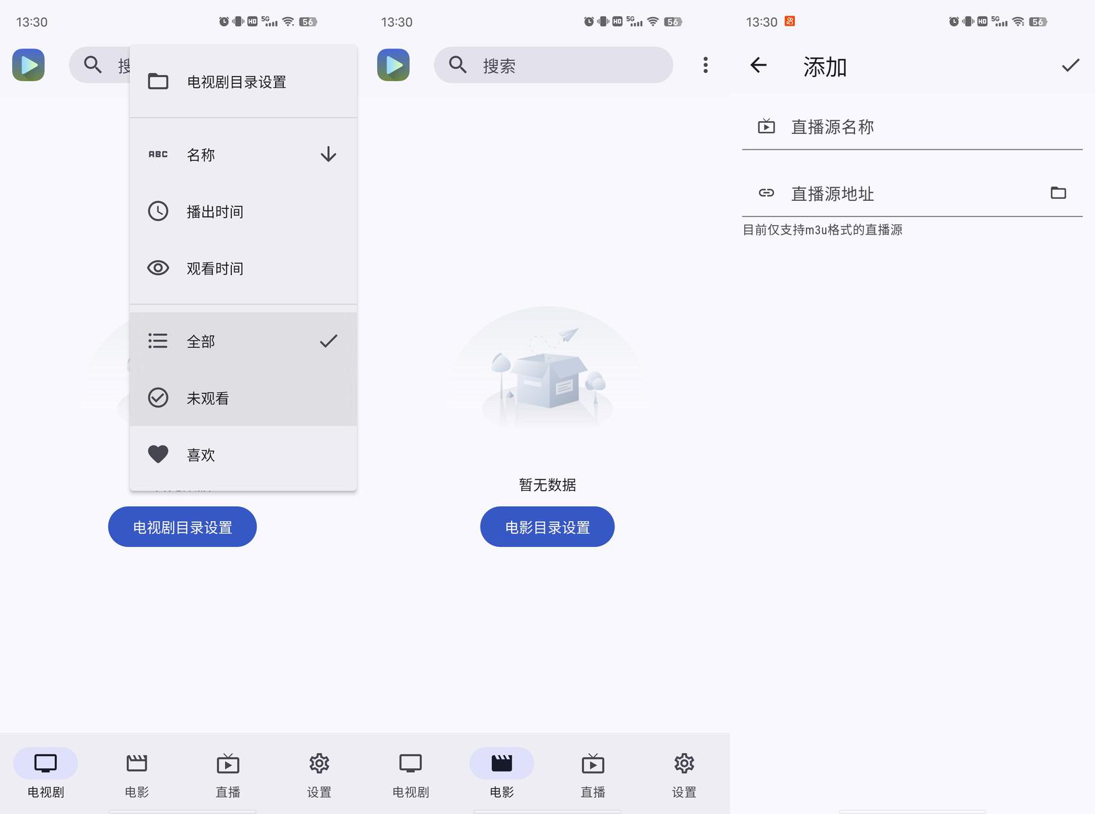Tap the app logo beside the 搜索 search bar
Viewport: 1095px width, 814px height.
coord(393,65)
